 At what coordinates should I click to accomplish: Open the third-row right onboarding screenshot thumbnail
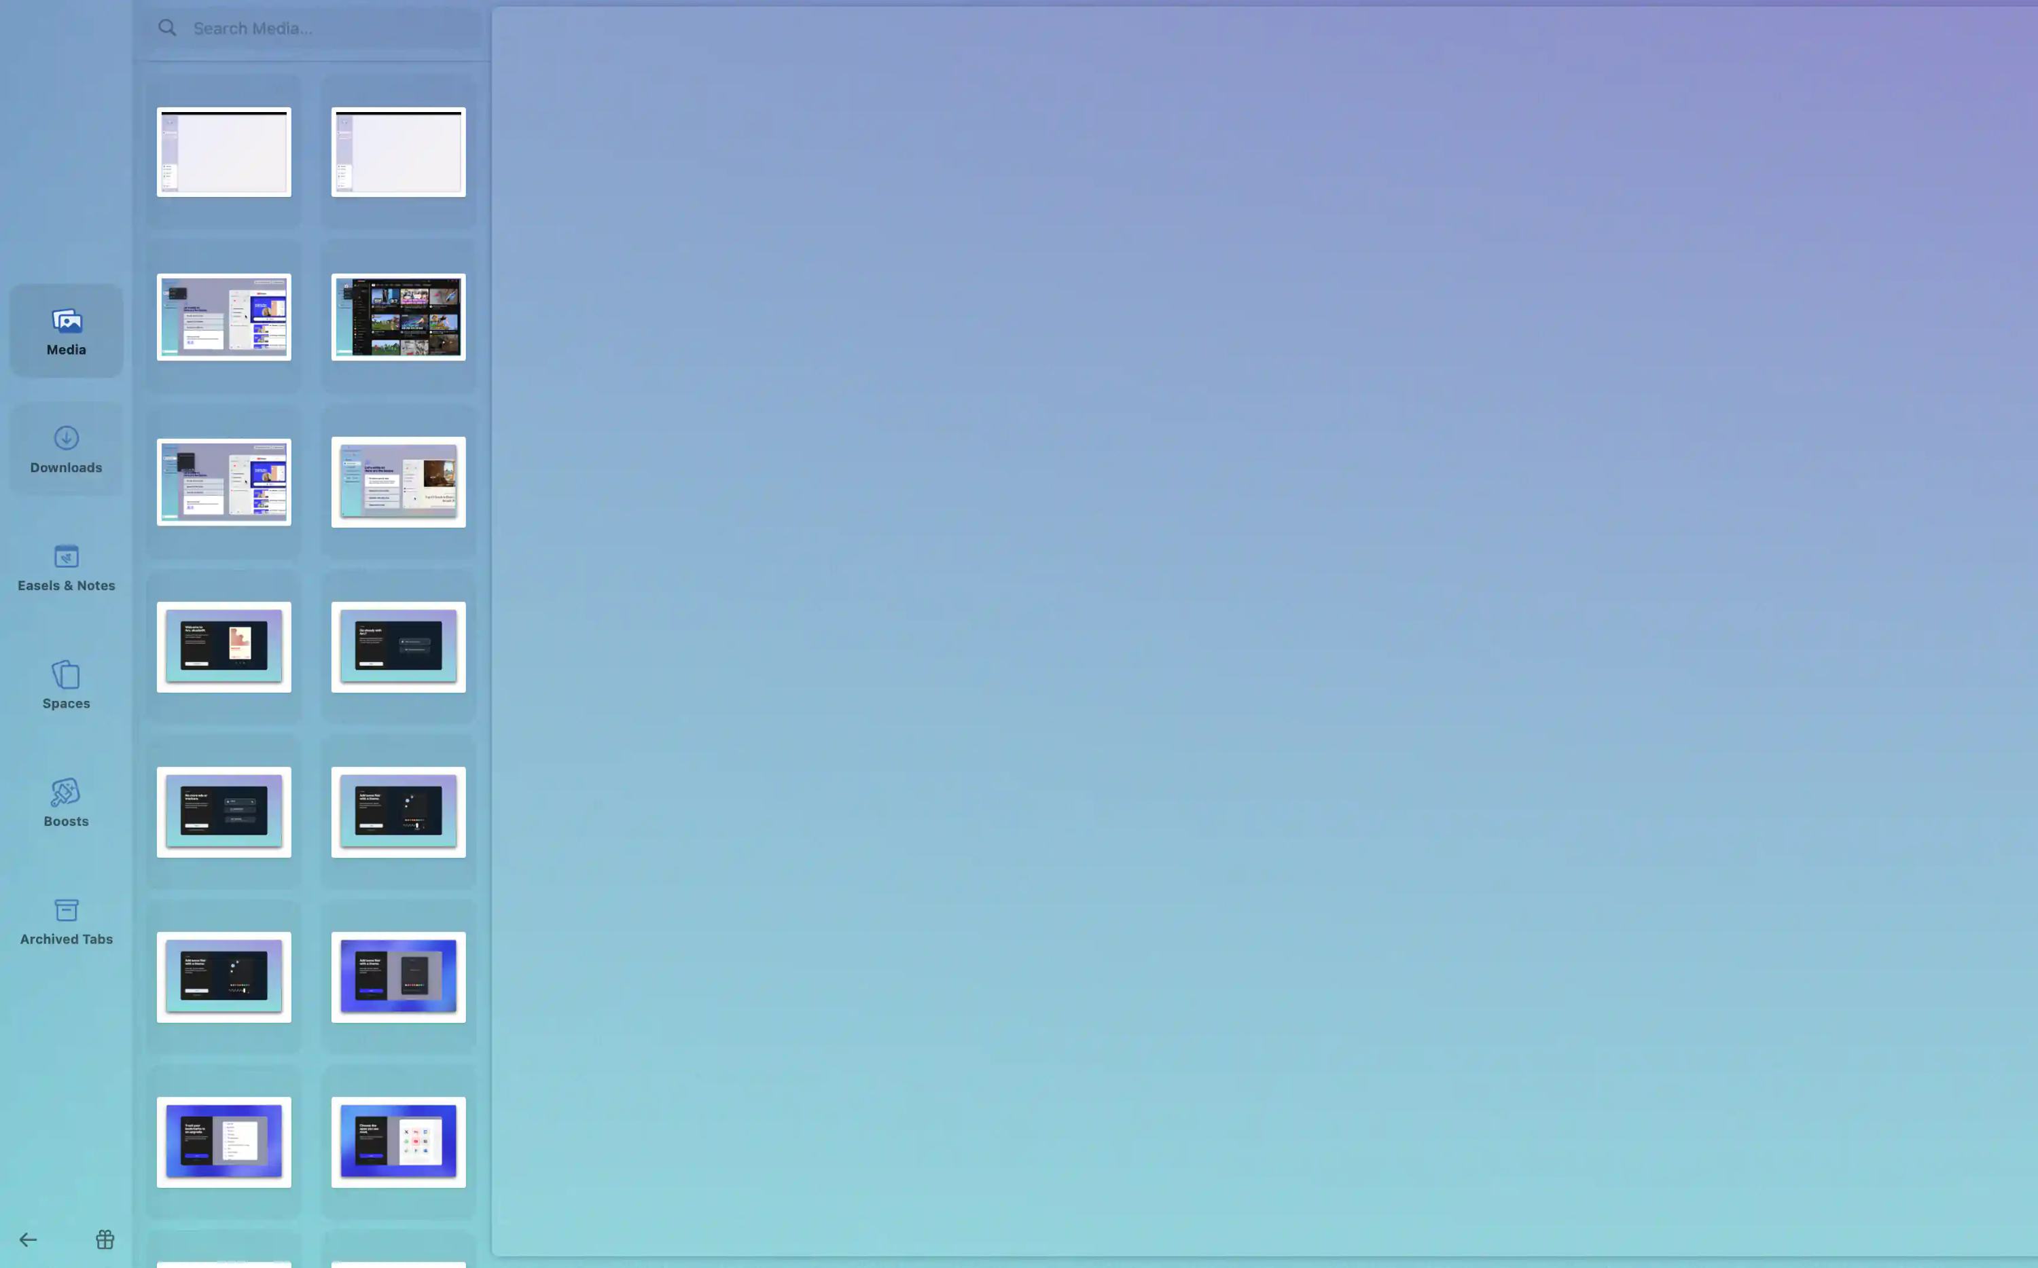click(x=398, y=482)
